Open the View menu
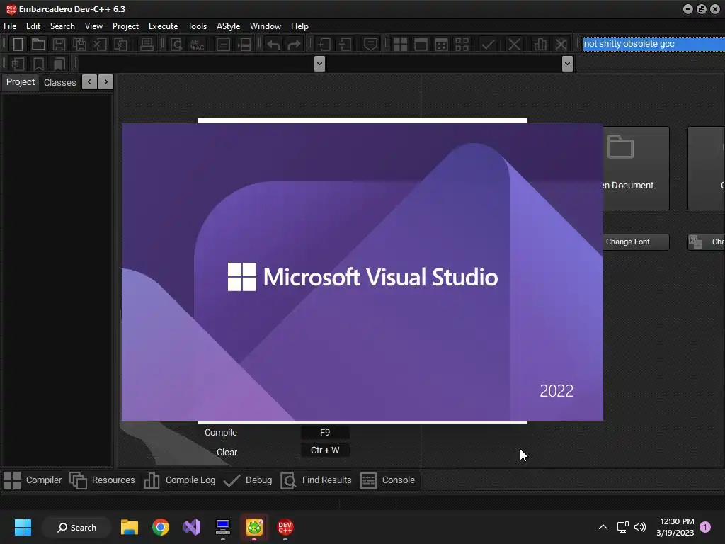This screenshot has height=544, width=725. [93, 26]
